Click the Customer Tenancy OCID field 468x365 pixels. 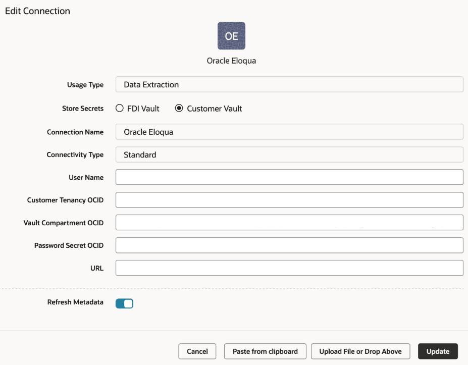289,200
